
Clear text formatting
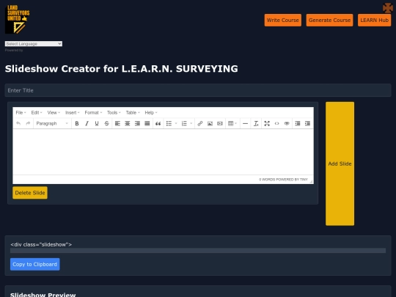pos(256,123)
